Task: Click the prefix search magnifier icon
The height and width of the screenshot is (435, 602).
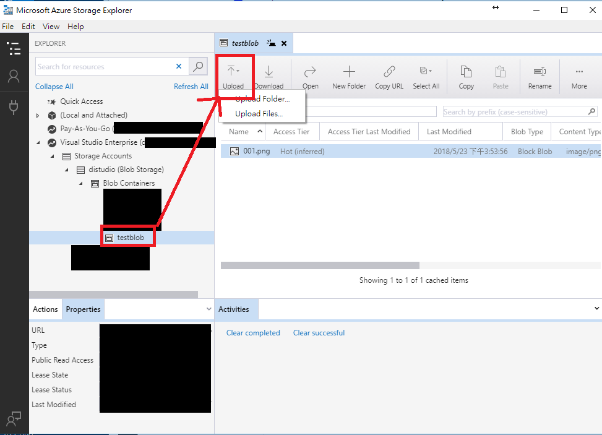Action: [x=591, y=111]
